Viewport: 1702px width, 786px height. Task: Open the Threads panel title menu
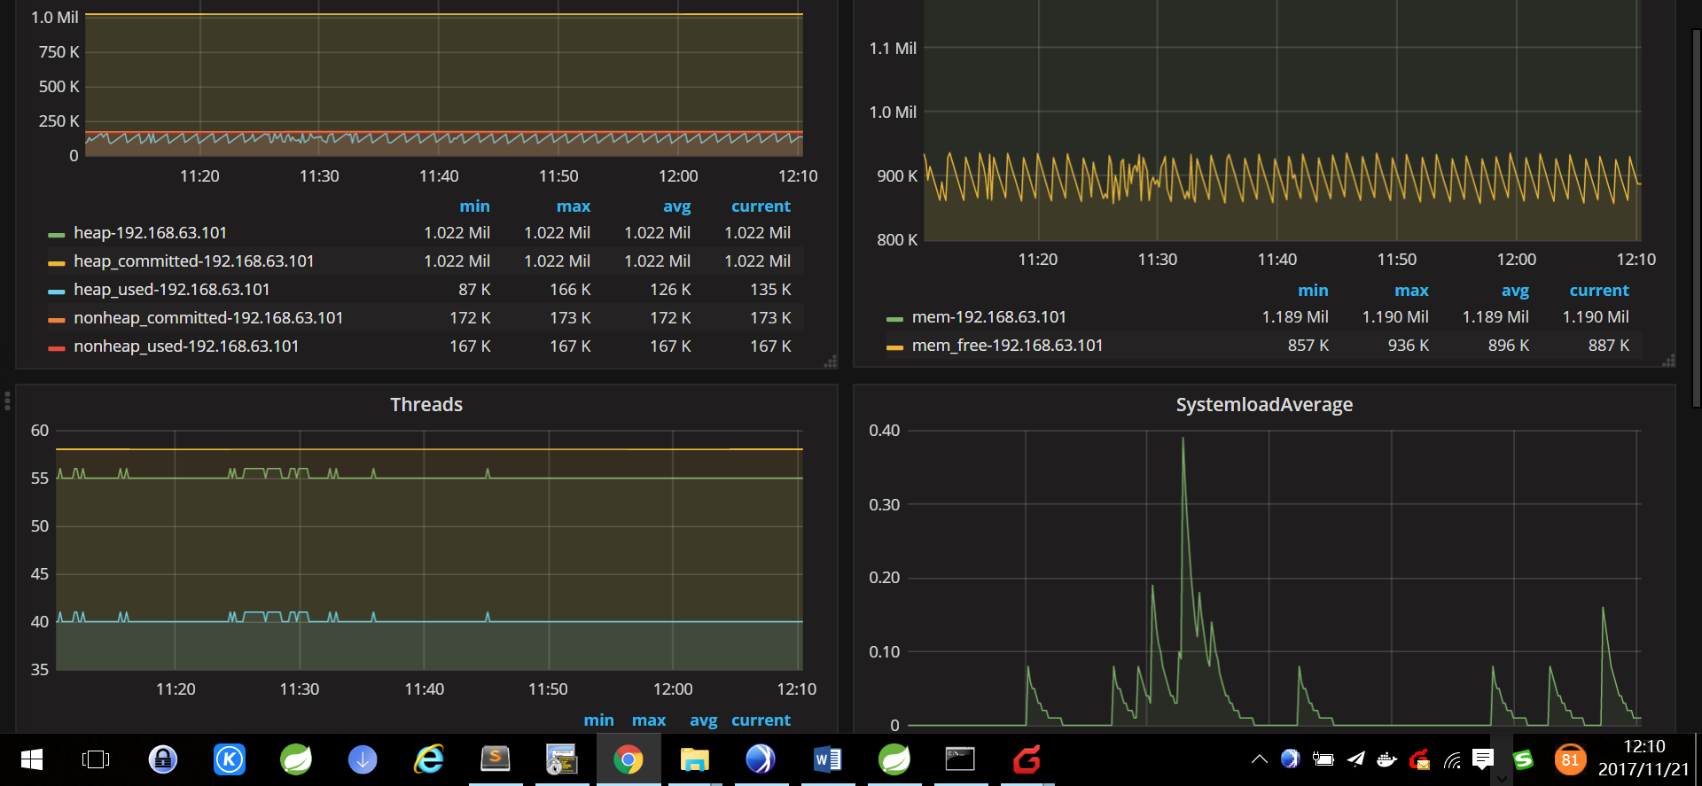coord(426,404)
